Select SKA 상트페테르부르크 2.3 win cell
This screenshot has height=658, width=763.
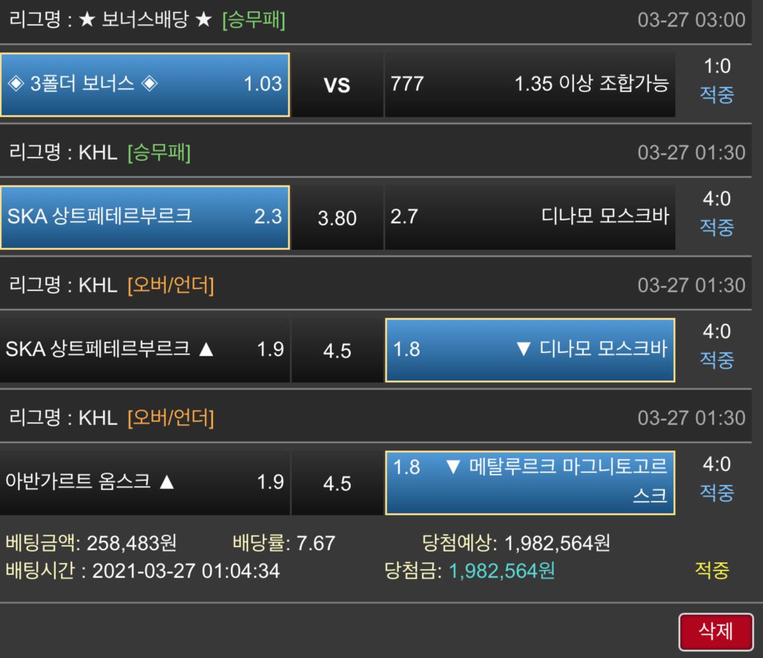(145, 217)
